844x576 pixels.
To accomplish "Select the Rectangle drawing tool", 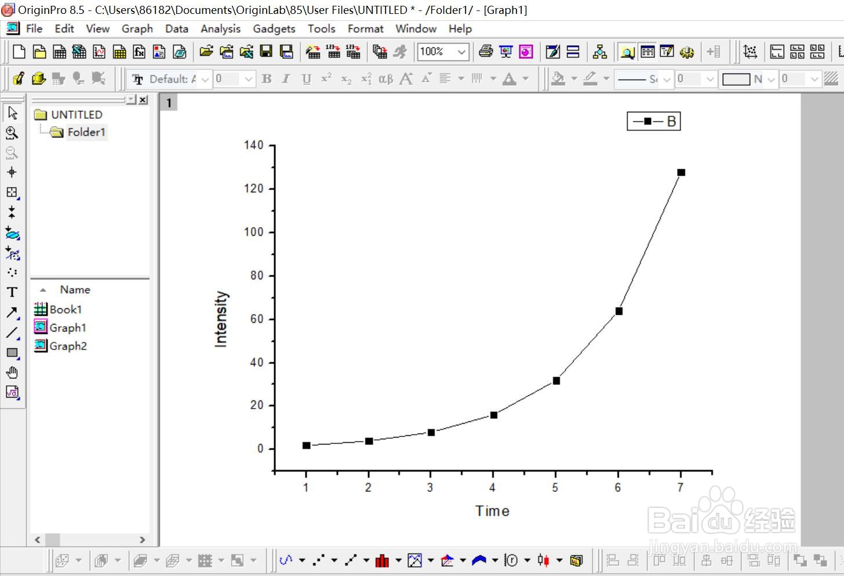I will pyautogui.click(x=12, y=352).
